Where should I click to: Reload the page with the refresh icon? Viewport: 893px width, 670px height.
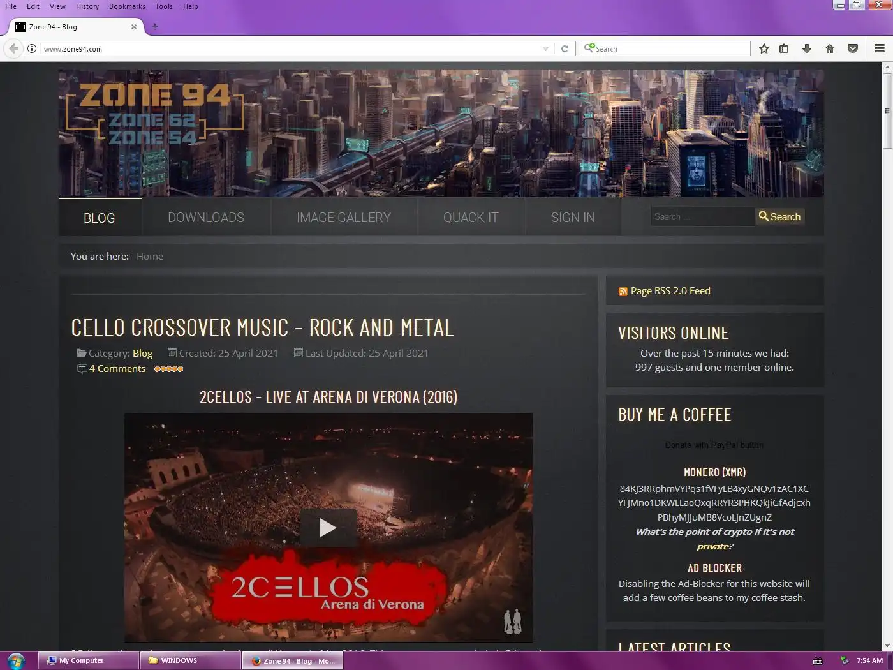(x=565, y=48)
